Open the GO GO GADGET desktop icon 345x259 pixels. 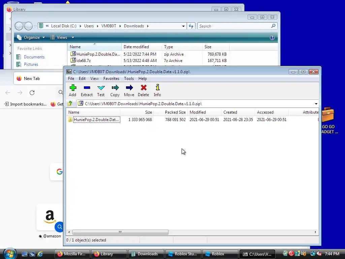[x=328, y=121]
